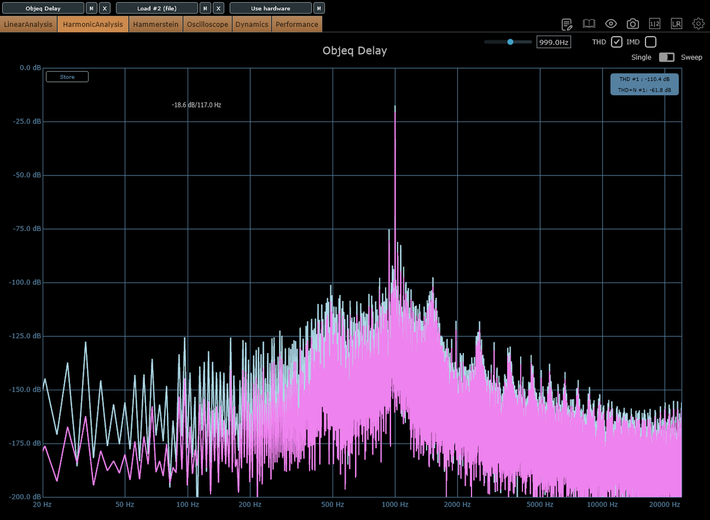Open the Use hardware selector
Viewport: 710px width, 520px height.
[270, 8]
